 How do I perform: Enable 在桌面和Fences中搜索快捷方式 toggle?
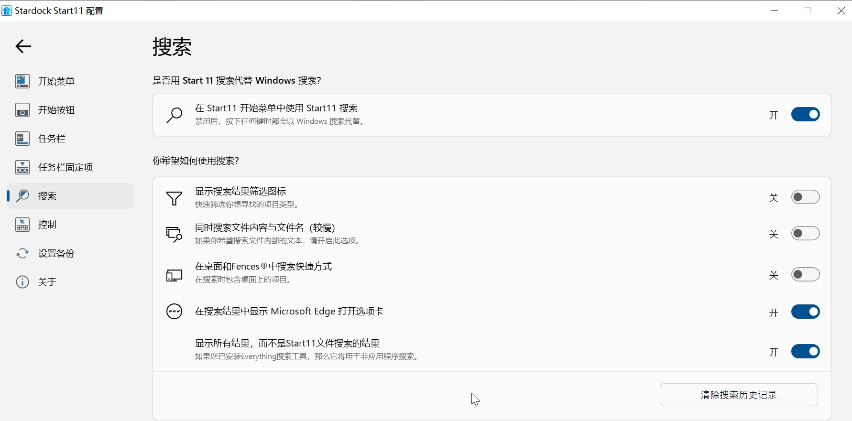(x=806, y=274)
